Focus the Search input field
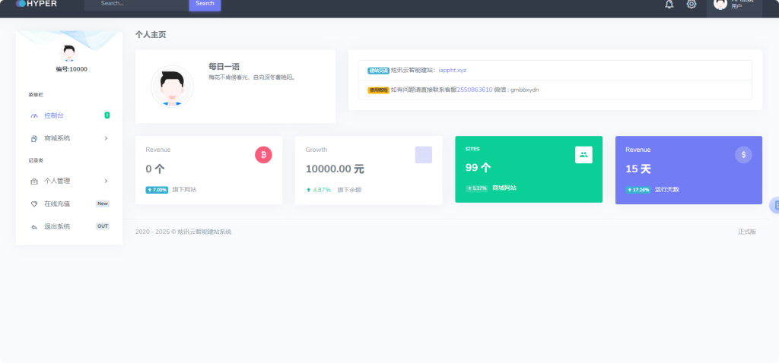 (x=137, y=4)
